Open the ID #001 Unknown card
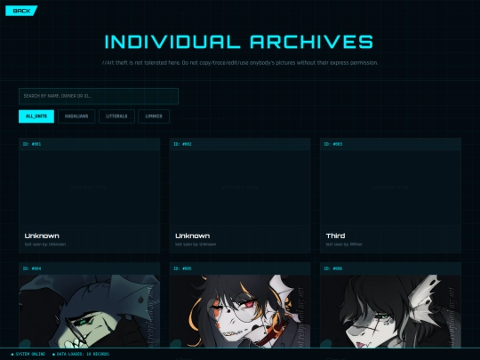Image resolution: width=480 pixels, height=360 pixels. (x=90, y=196)
